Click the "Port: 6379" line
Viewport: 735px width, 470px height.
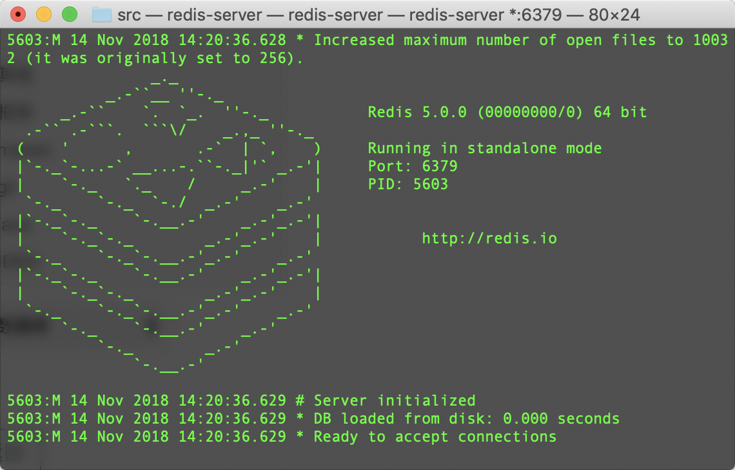pyautogui.click(x=413, y=166)
